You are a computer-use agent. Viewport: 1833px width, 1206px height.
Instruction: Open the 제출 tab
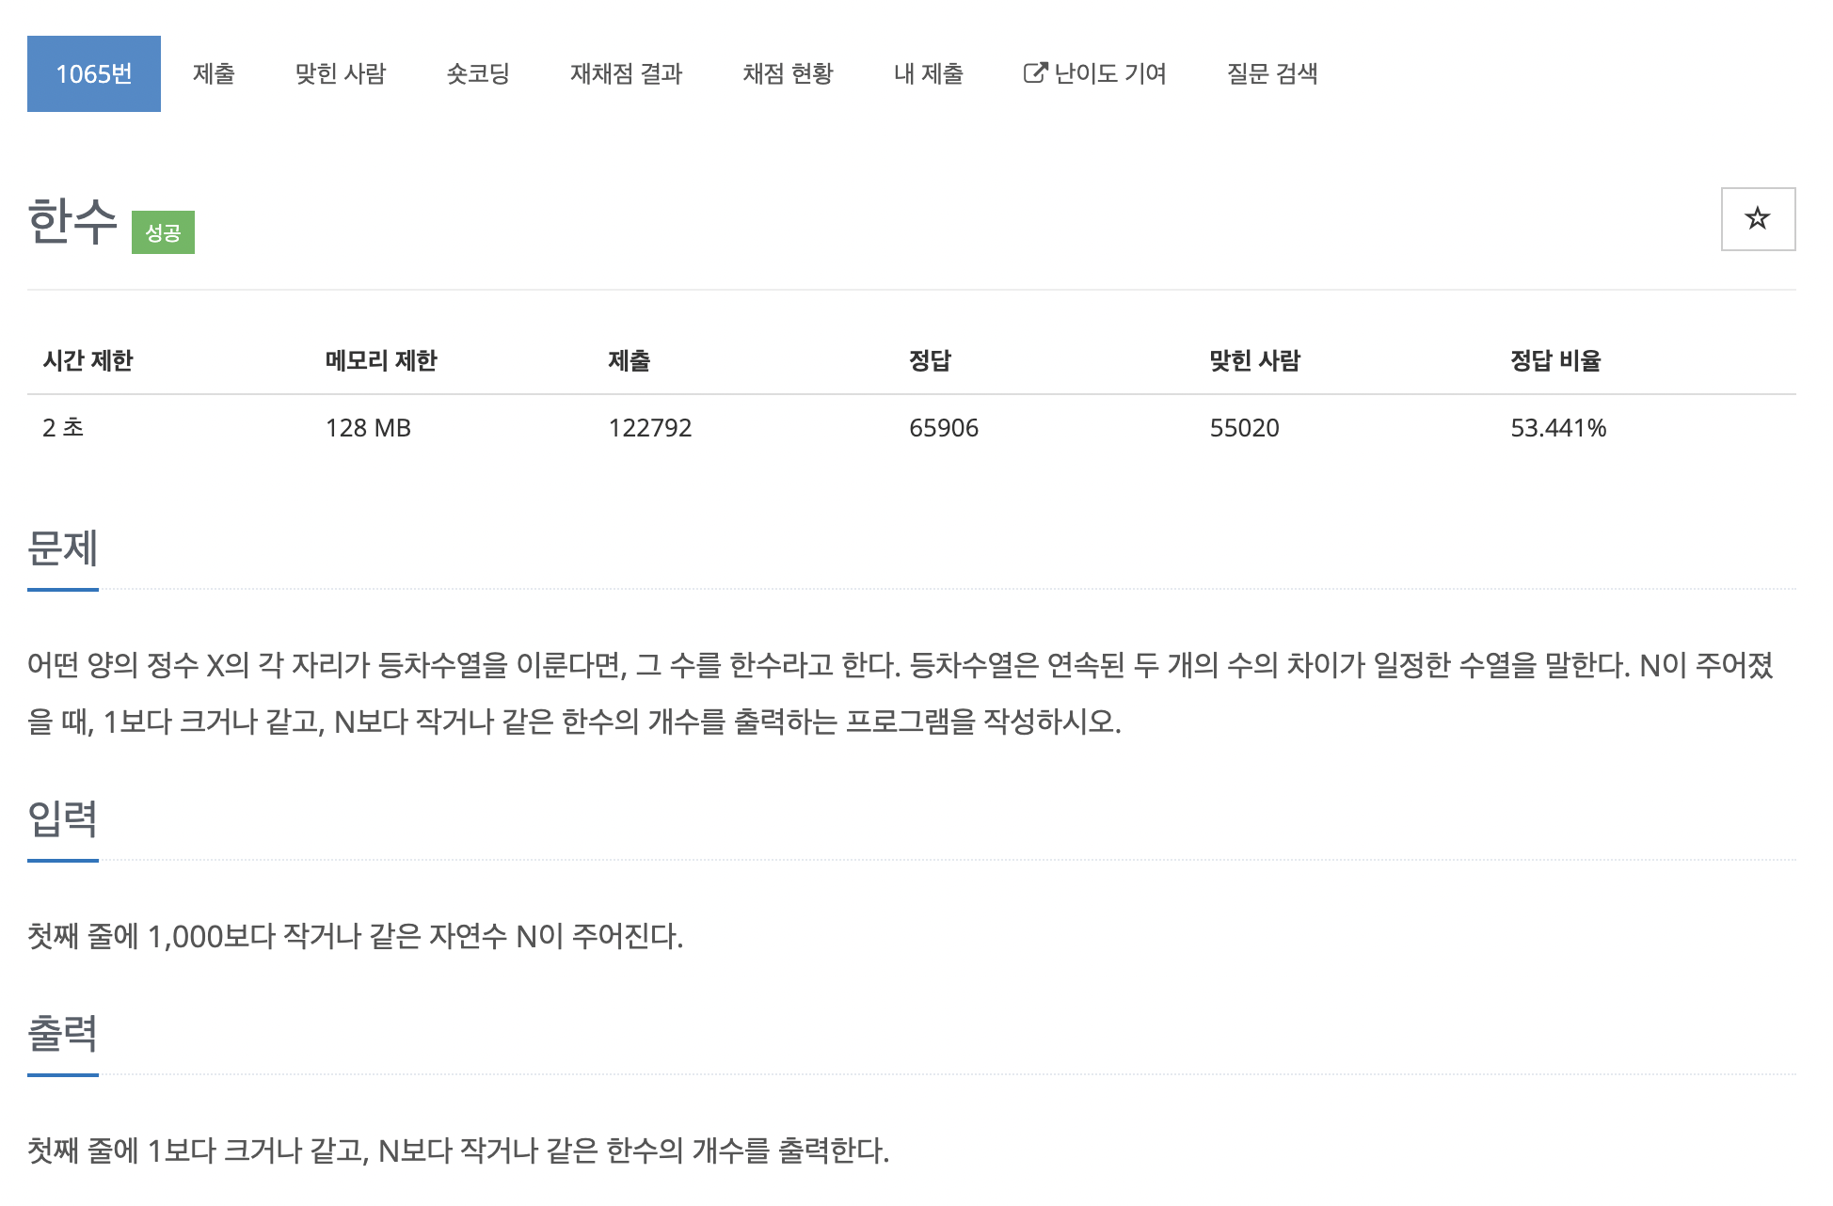214,73
